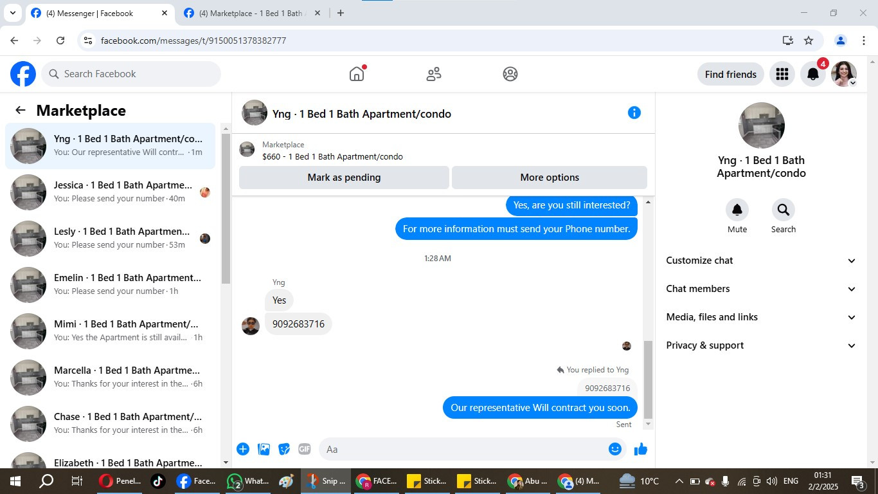Image resolution: width=878 pixels, height=494 pixels.
Task: Open the Windows notification center icon
Action: point(857,481)
